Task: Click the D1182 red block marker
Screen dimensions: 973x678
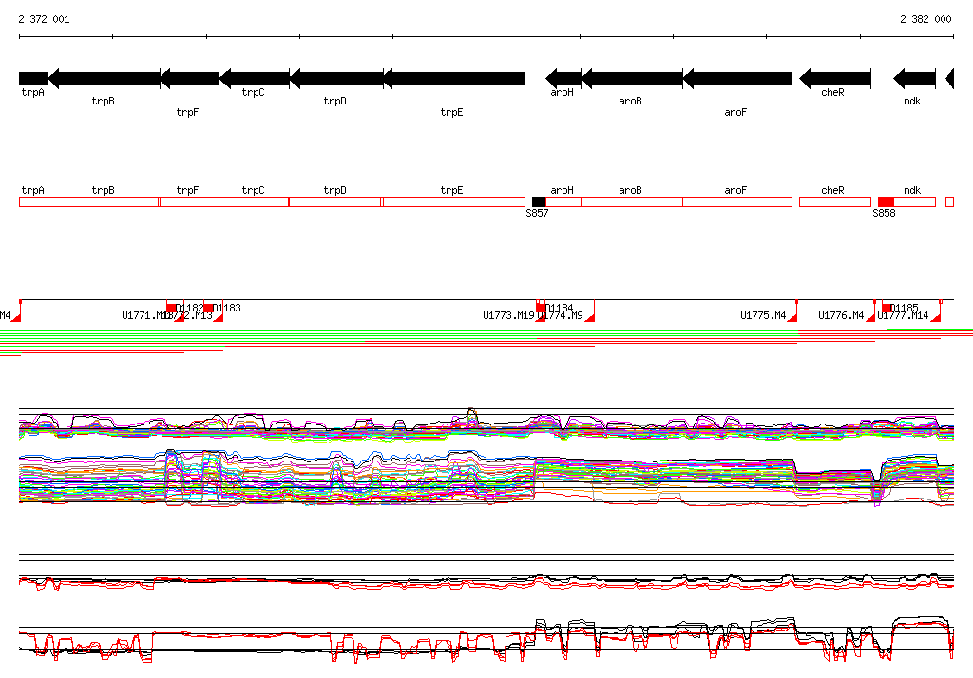Action: (x=171, y=308)
